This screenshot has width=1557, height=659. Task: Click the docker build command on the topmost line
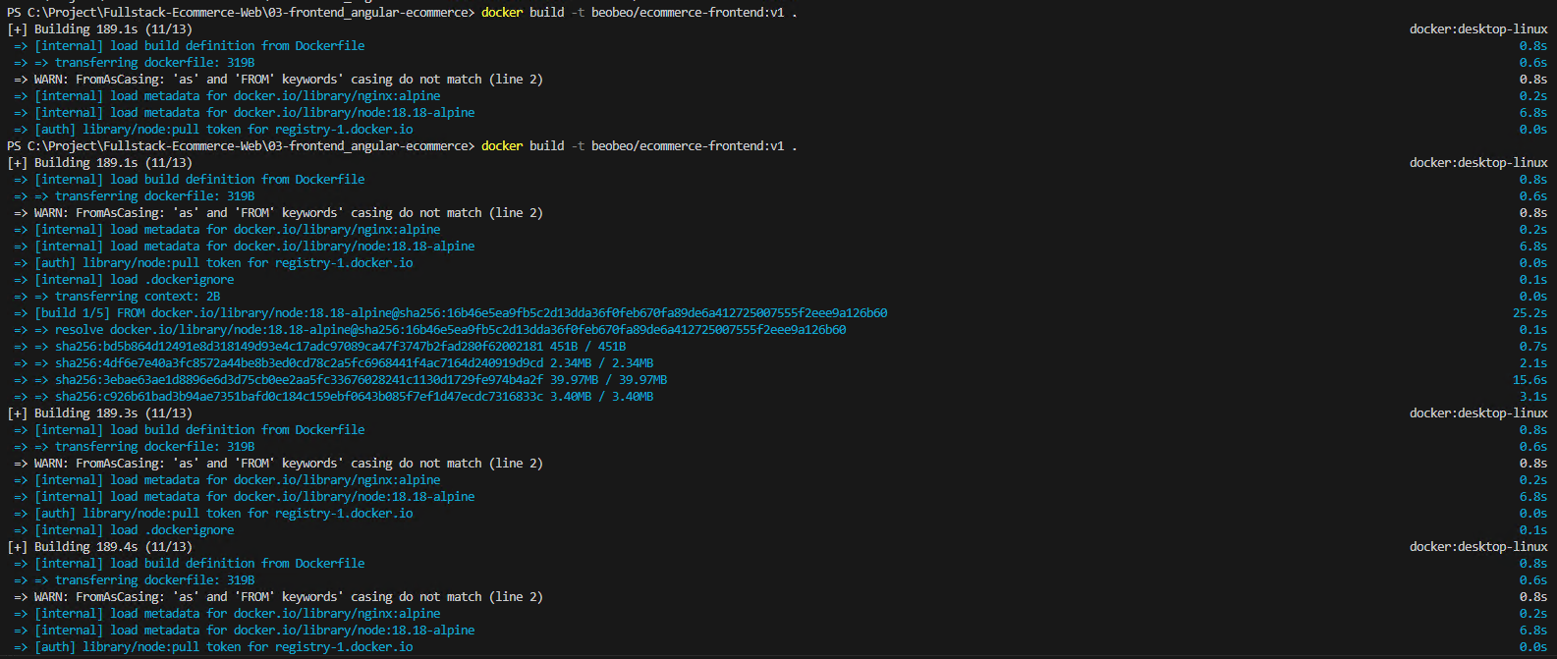pyautogui.click(x=639, y=12)
